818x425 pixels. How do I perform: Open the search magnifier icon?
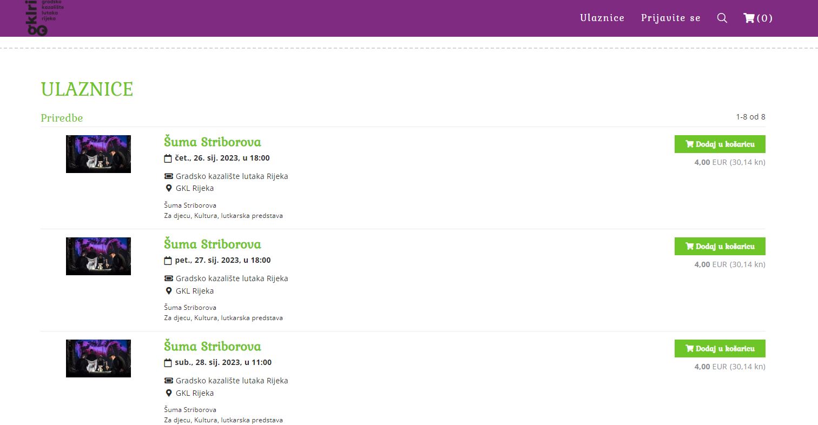click(x=722, y=18)
